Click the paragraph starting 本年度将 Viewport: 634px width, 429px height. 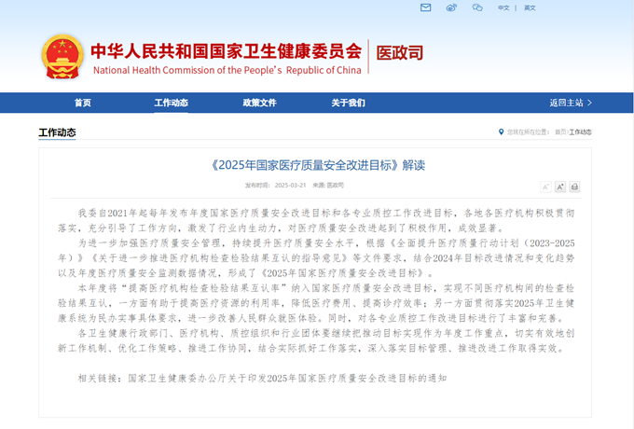pos(316,303)
